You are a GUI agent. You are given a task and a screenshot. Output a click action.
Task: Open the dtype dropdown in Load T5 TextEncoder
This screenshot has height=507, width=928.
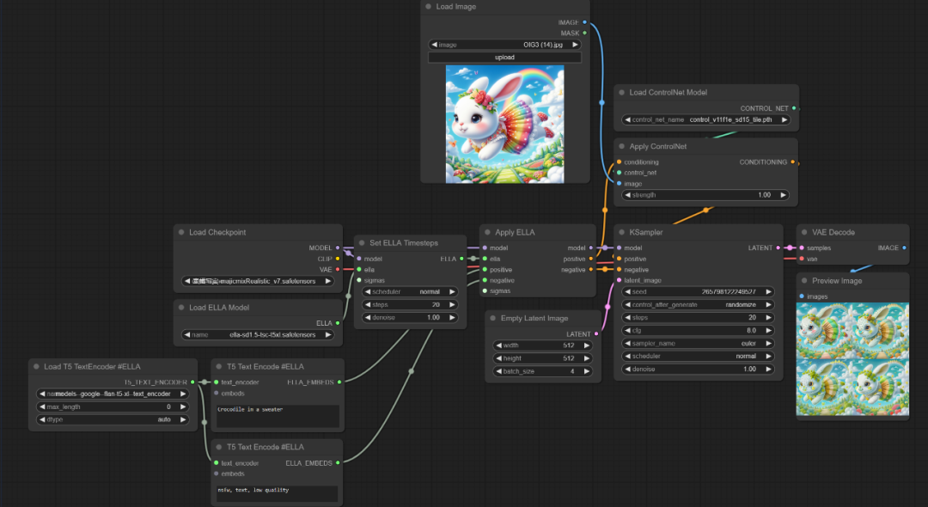pyautogui.click(x=113, y=419)
